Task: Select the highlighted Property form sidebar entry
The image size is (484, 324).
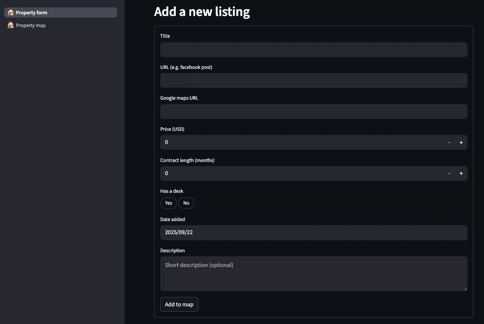Action: [60, 12]
